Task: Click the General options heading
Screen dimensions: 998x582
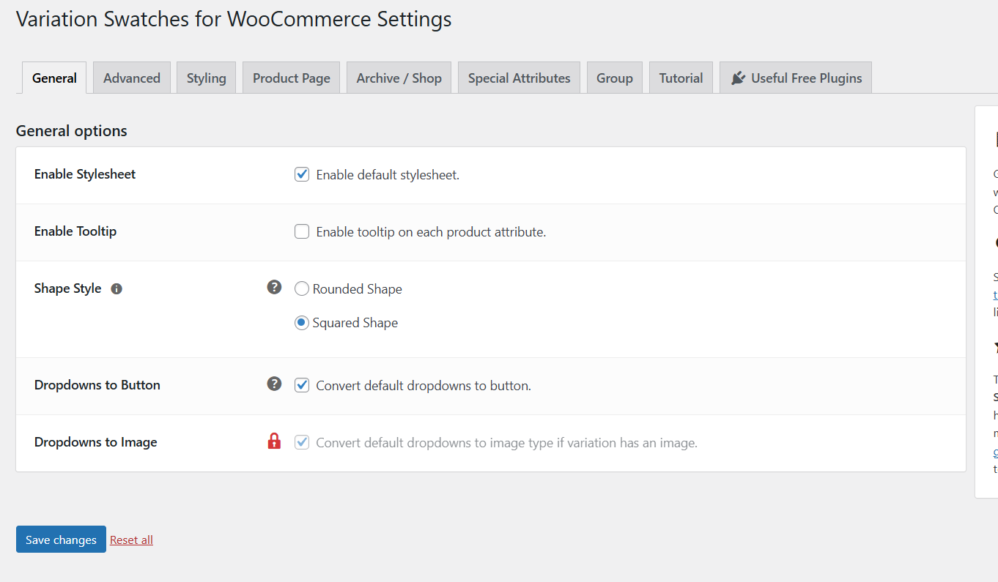Action: (x=72, y=131)
